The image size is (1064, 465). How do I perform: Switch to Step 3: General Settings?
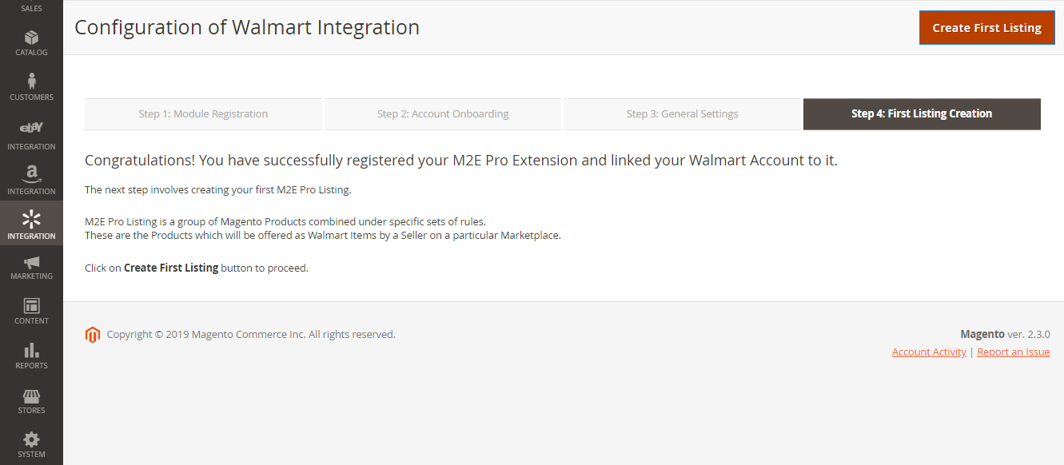coord(682,114)
